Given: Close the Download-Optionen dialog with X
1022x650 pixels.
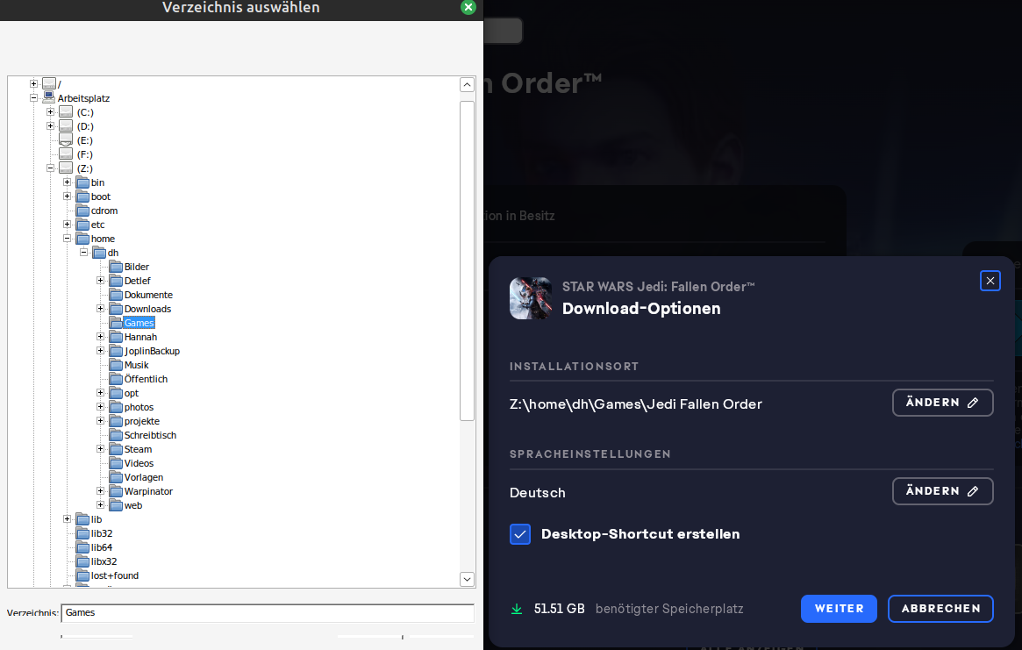Looking at the screenshot, I should [x=990, y=281].
